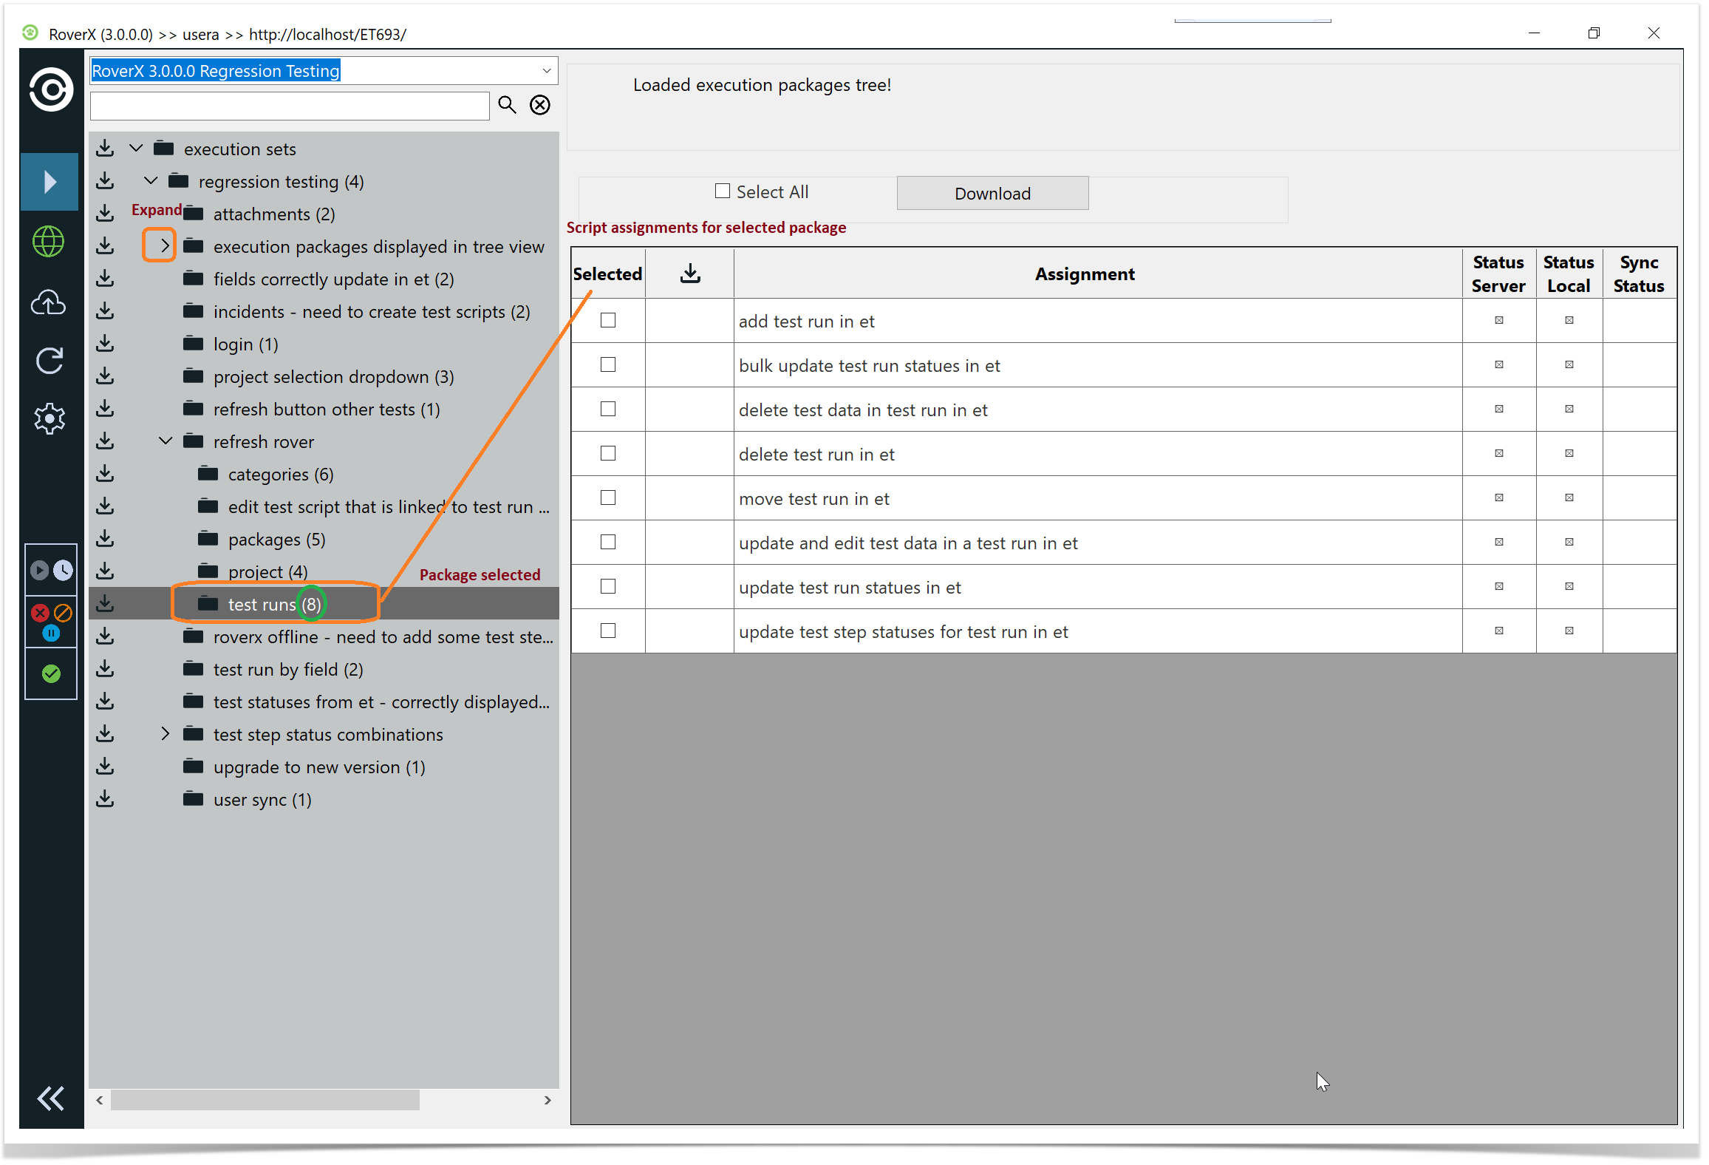Click the clear search X icon

click(x=540, y=105)
